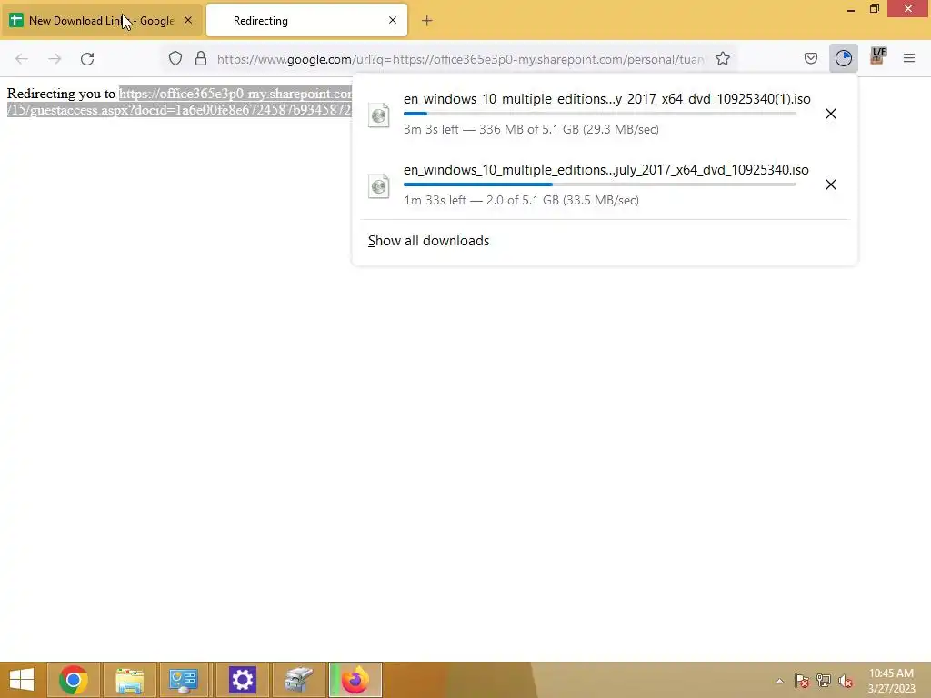The width and height of the screenshot is (931, 698).
Task: Click the 1m 33s left status text
Action: (521, 200)
